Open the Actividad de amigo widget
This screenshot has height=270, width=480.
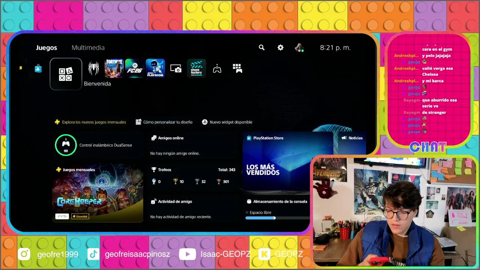[x=171, y=201]
